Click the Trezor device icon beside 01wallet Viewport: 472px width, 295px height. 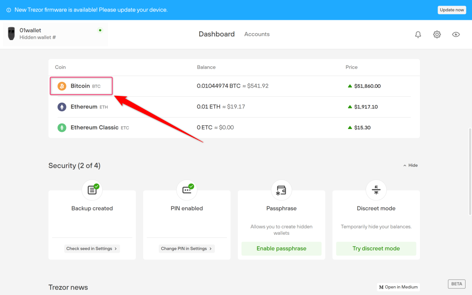pyautogui.click(x=12, y=33)
